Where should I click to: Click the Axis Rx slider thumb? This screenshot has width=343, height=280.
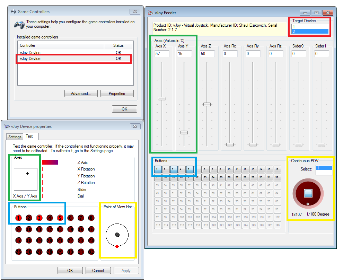[x=230, y=145]
